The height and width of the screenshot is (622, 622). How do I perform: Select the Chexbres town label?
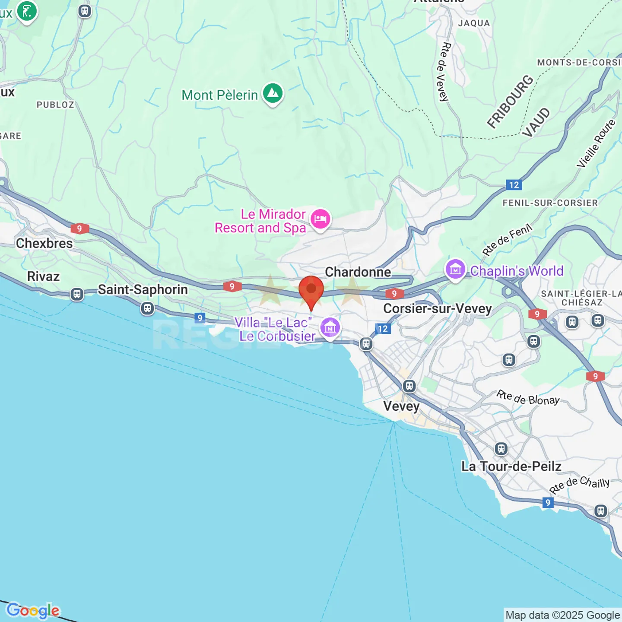(x=44, y=243)
